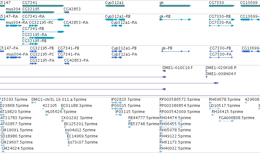Select transcript CG7330-RB
260x153 pixels.
tap(222, 20)
